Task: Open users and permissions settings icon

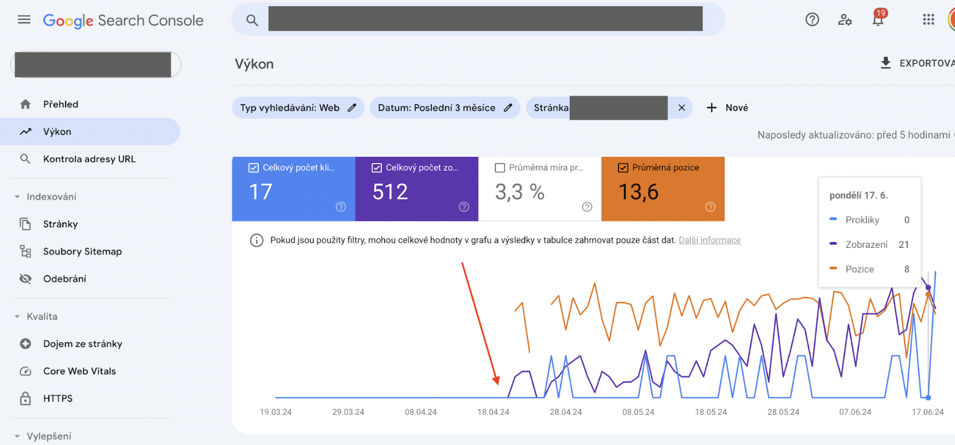Action: (845, 20)
